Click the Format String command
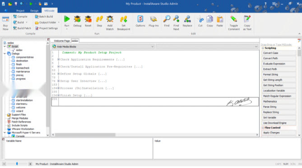Screen dimensions: 302x168 [x=279, y=74]
